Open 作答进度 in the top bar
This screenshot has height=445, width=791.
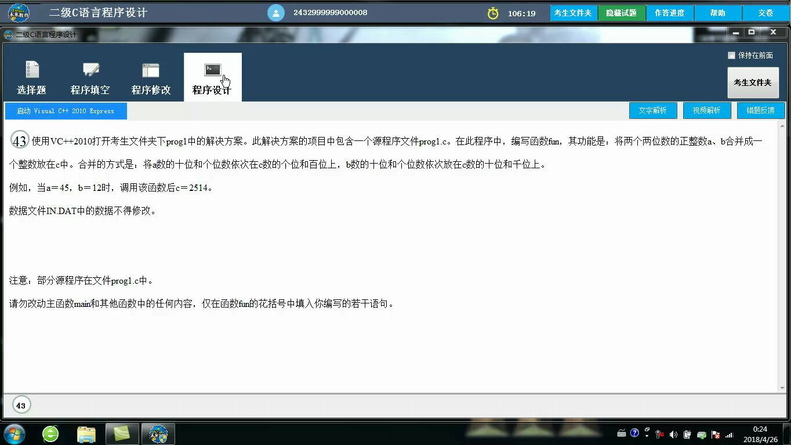(x=669, y=13)
